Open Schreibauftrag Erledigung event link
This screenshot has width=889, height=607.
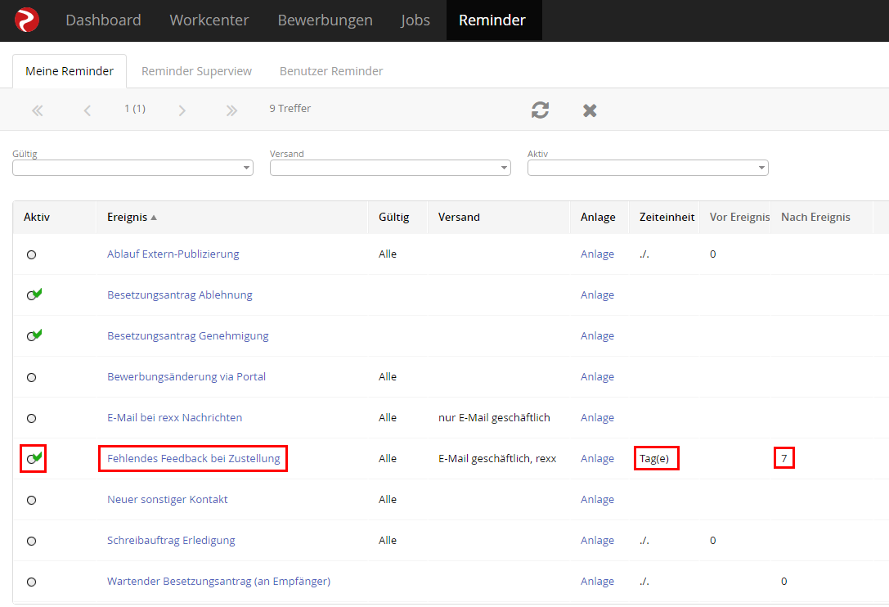(x=171, y=540)
